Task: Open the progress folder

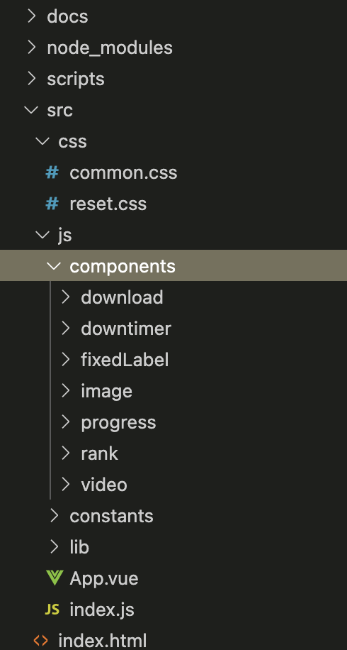Action: (x=119, y=422)
